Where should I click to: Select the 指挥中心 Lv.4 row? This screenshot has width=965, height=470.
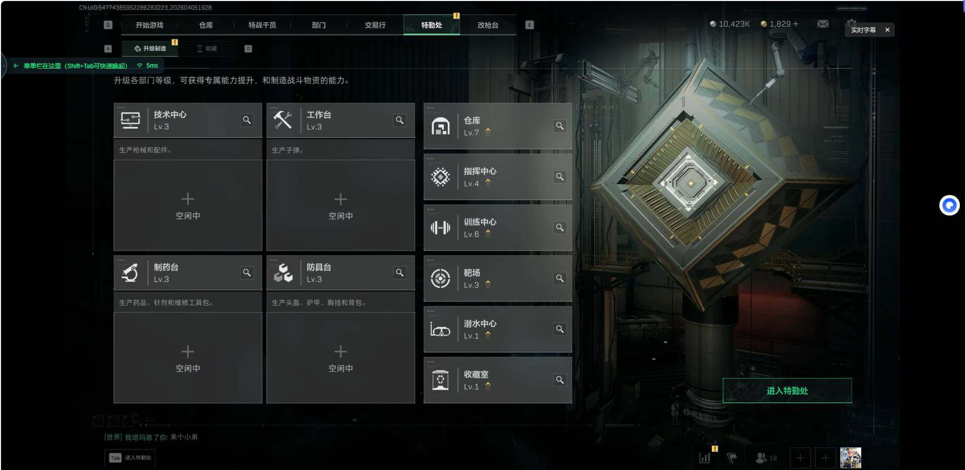pyautogui.click(x=497, y=177)
